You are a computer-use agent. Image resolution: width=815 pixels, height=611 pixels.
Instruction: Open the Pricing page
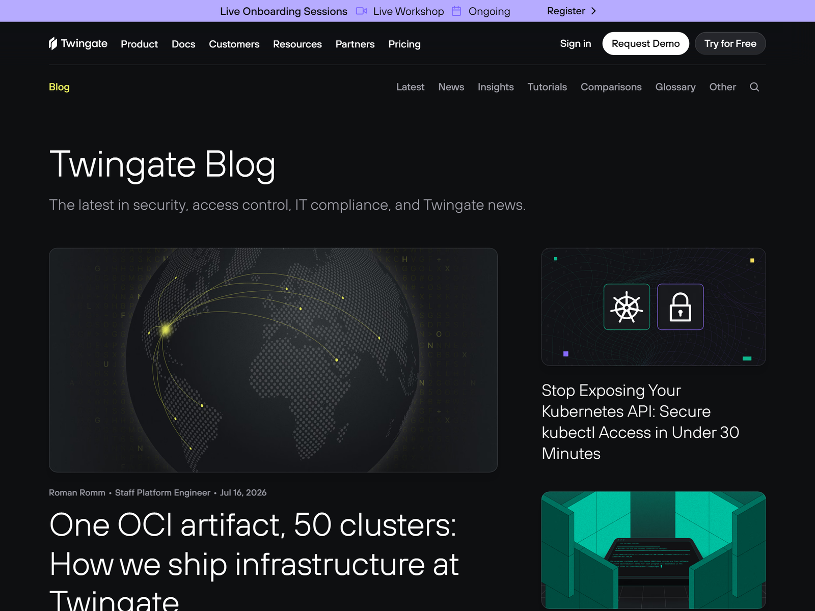click(x=404, y=44)
